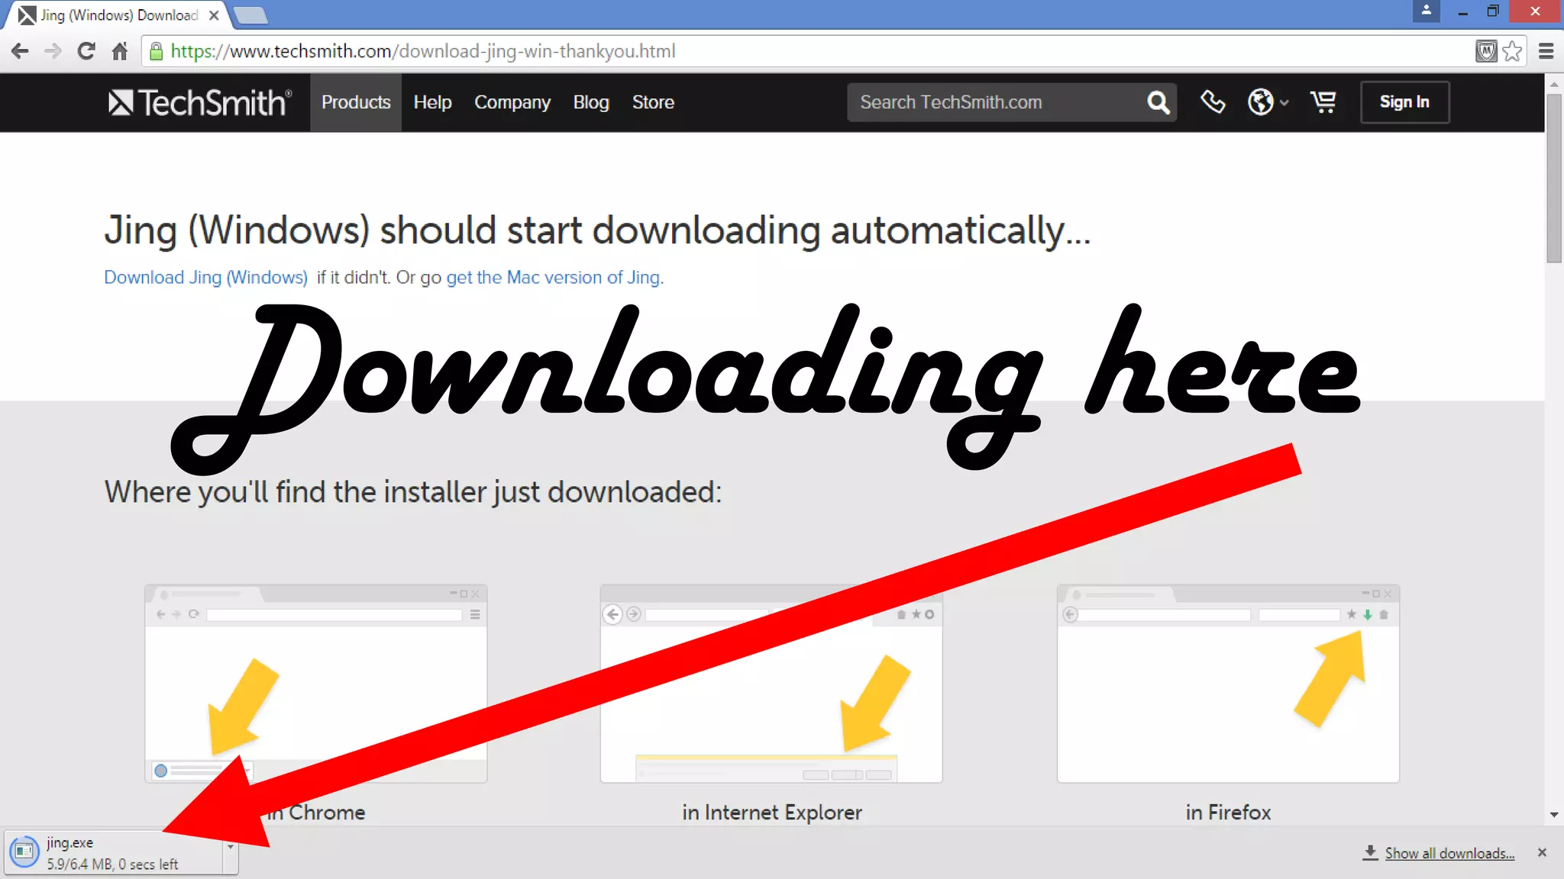Open the Store link in navigation
1564x879 pixels.
653,102
